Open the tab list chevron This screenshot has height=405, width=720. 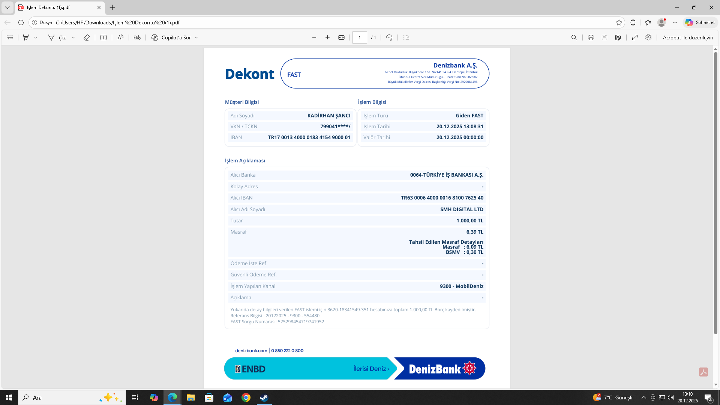(x=7, y=7)
